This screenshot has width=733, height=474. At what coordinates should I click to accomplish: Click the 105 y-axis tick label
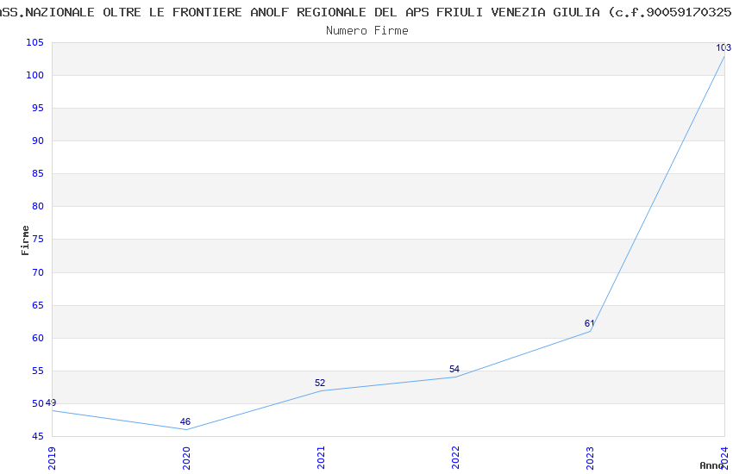[35, 42]
